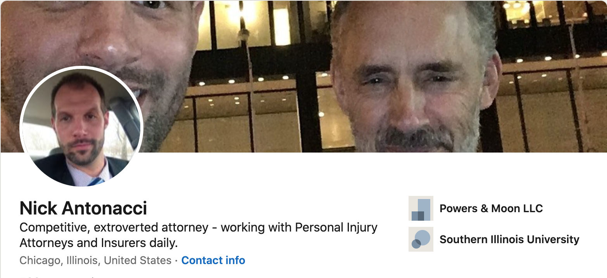Click the Powers & Moon LLC logo icon
Viewport: 607px width, 278px height.
pyautogui.click(x=421, y=208)
